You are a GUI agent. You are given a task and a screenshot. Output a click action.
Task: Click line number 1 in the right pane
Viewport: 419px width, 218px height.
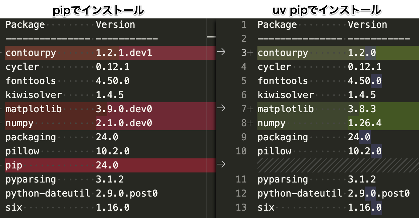tap(244, 25)
